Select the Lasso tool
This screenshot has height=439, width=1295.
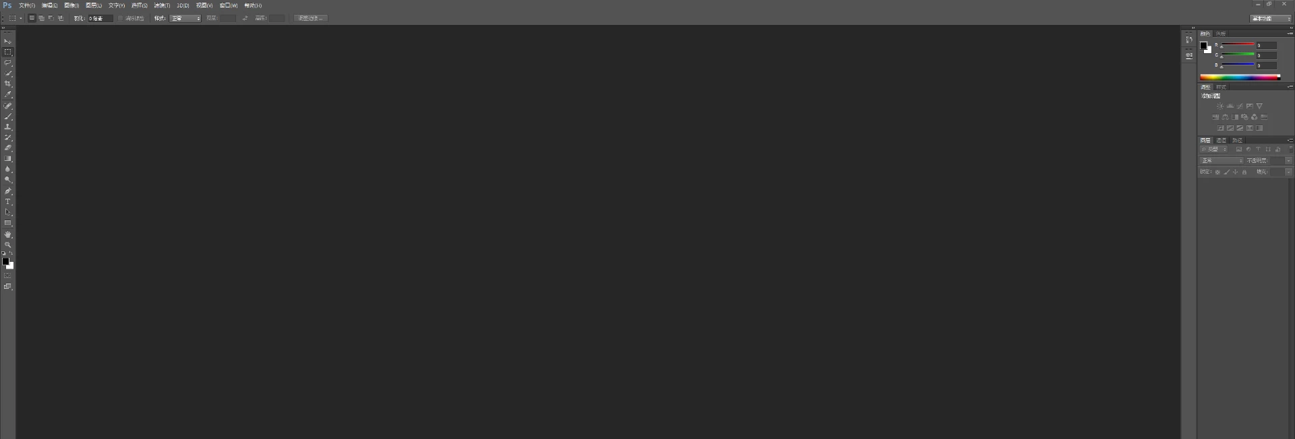click(x=8, y=63)
